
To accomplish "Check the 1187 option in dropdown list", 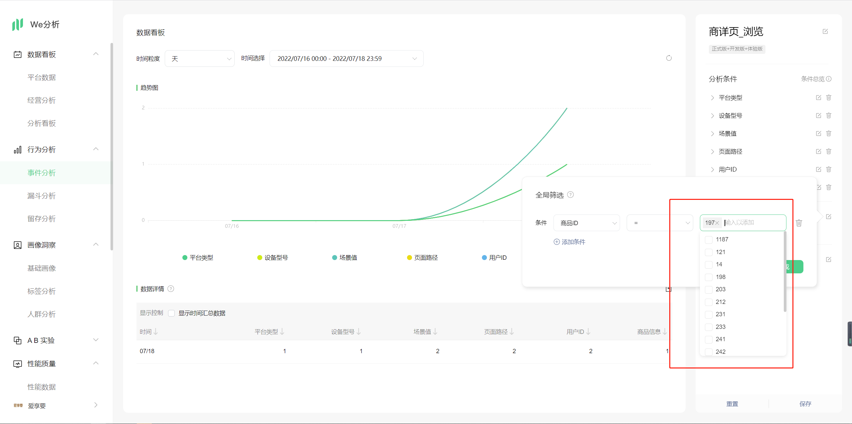I will tap(709, 239).
